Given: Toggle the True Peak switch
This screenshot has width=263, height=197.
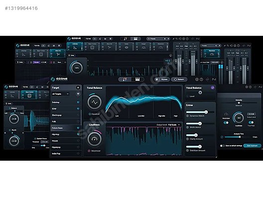Looking at the screenshot, I should 251,122.
